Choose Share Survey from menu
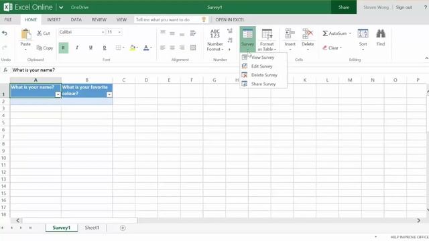 (x=263, y=84)
